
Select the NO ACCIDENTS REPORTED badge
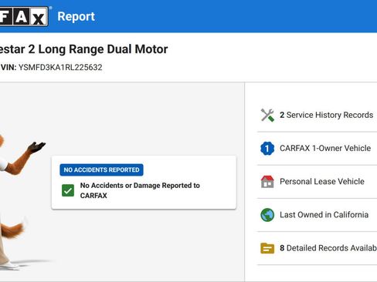(101, 170)
